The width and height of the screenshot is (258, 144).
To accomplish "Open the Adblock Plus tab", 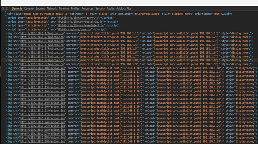I will 124,8.
